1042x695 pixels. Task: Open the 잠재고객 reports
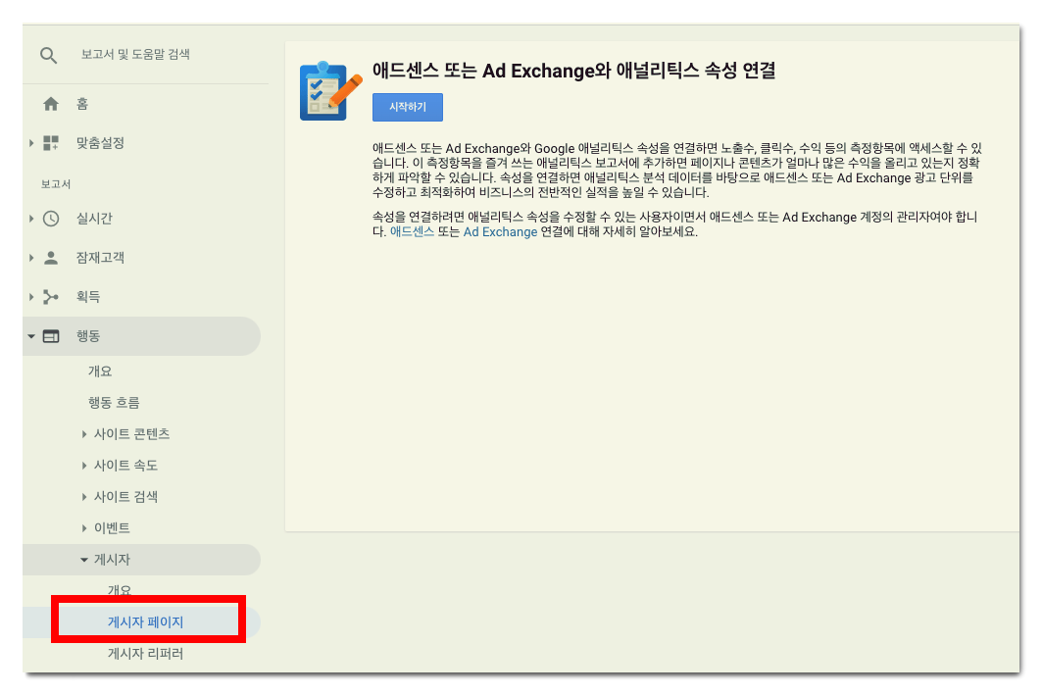tap(100, 258)
